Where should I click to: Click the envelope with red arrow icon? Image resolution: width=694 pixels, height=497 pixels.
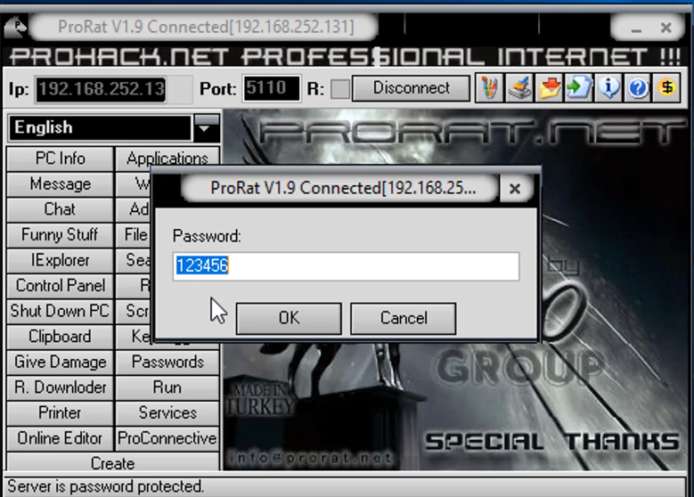click(550, 88)
